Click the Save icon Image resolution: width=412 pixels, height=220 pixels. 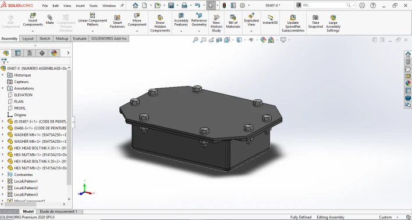point(171,5)
